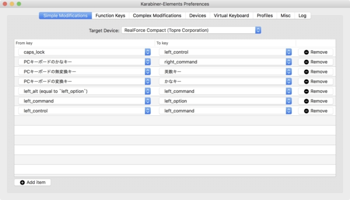Zoom the window with the green button
The height and width of the screenshot is (200, 350).
pos(19,4)
